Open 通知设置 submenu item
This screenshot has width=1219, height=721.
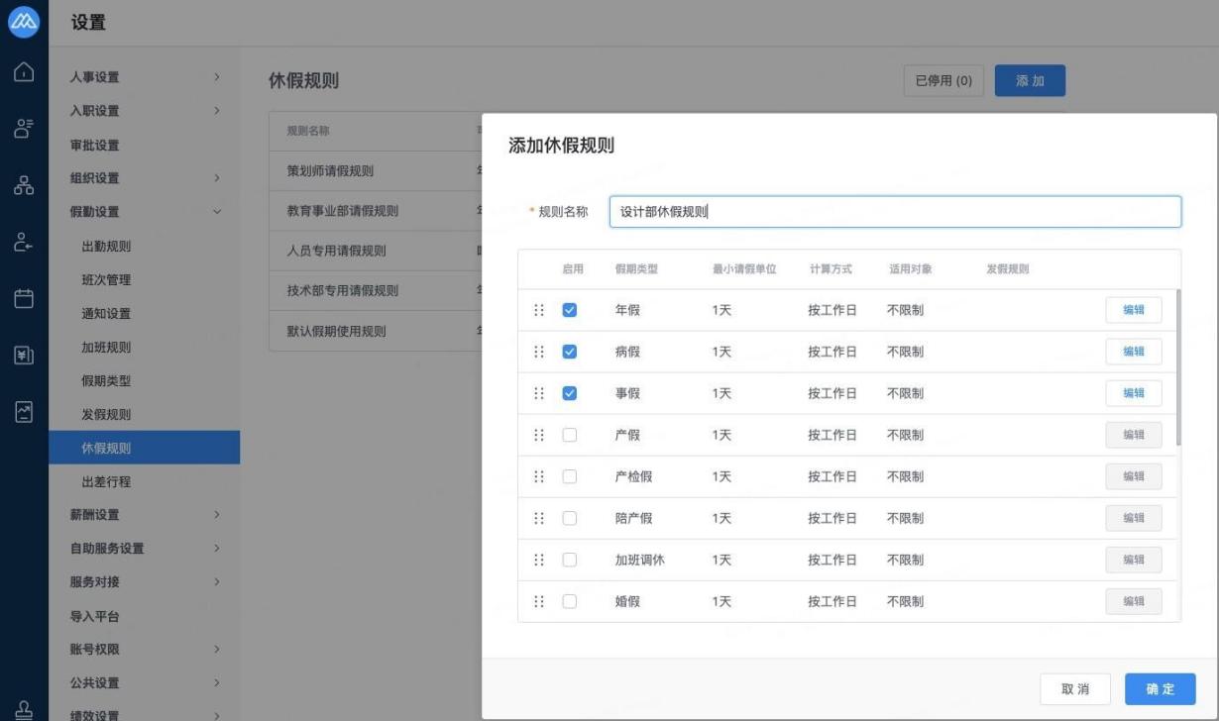click(144, 314)
